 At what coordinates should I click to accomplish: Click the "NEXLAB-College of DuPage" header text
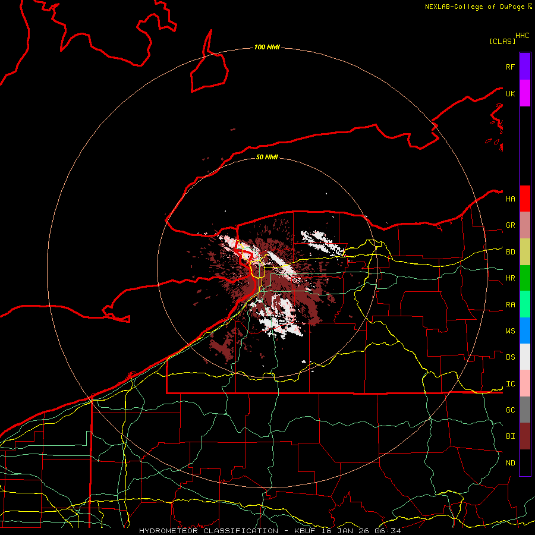tap(475, 7)
